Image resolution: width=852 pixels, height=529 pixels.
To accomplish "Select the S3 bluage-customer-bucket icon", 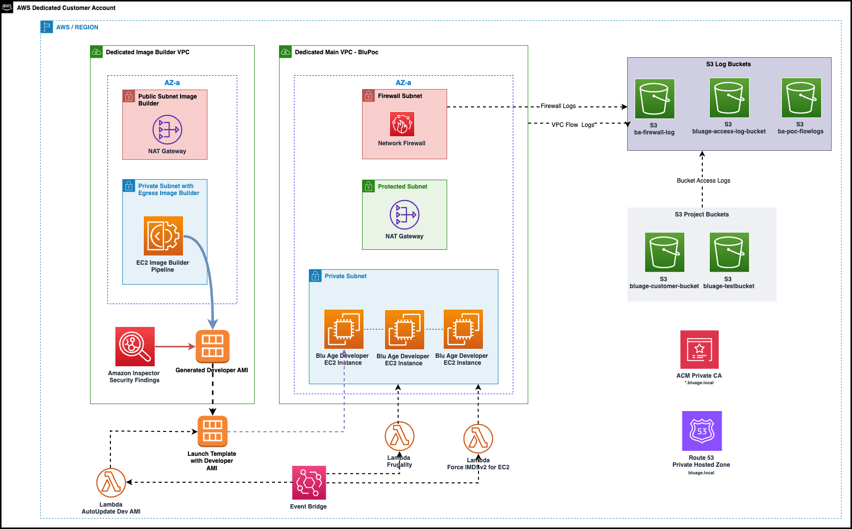I will click(664, 252).
